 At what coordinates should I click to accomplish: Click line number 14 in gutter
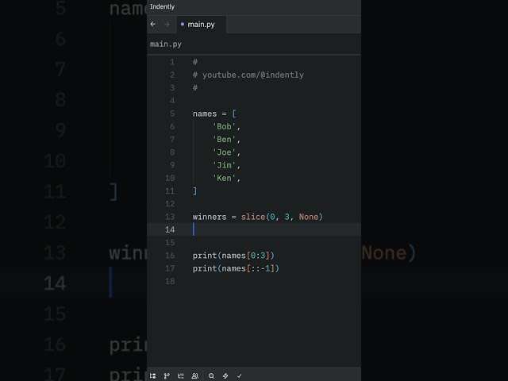[170, 229]
